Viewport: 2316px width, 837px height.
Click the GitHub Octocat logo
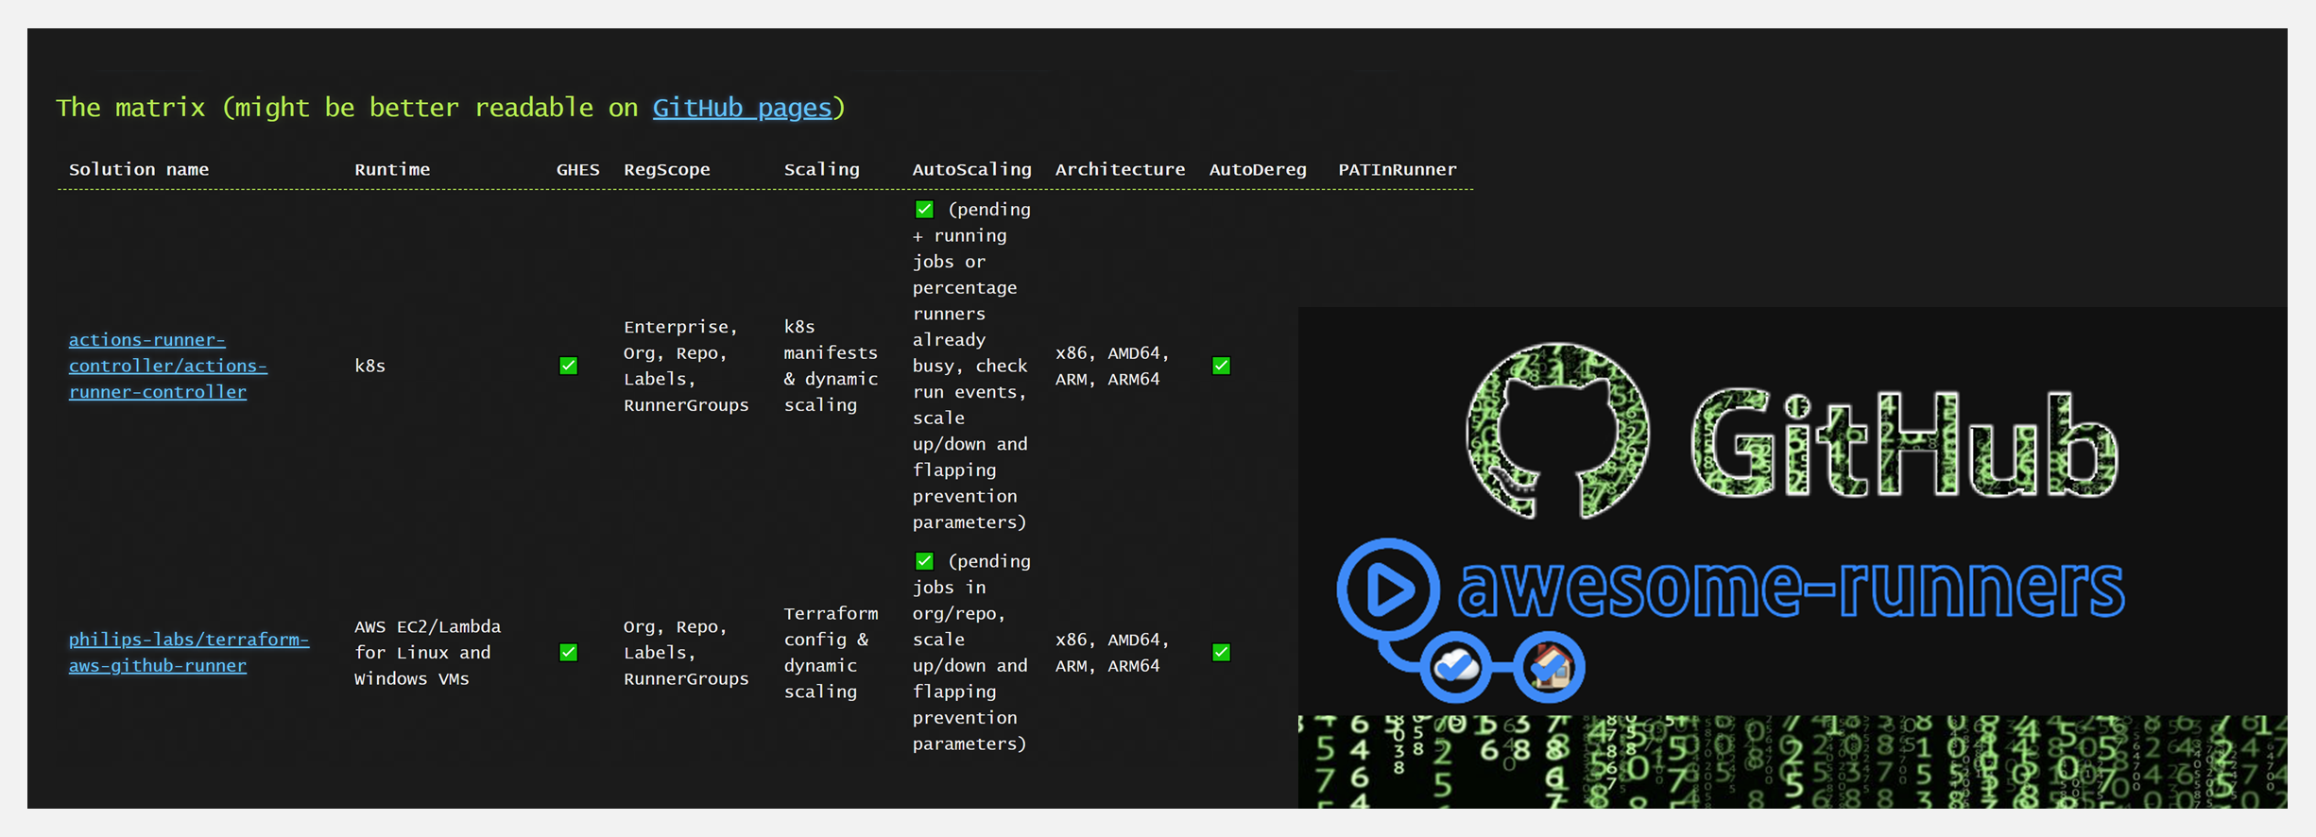point(1557,431)
